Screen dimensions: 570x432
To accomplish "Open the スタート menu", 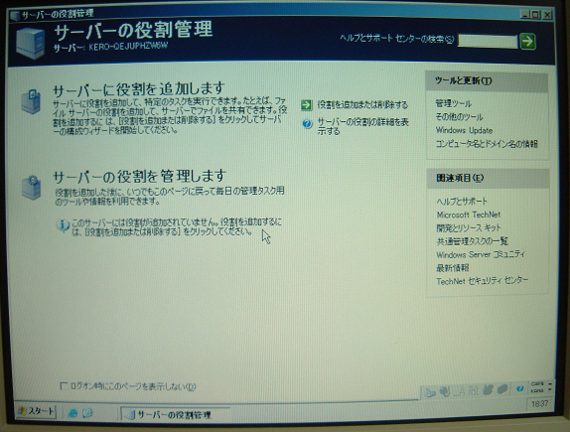I will click(x=36, y=411).
